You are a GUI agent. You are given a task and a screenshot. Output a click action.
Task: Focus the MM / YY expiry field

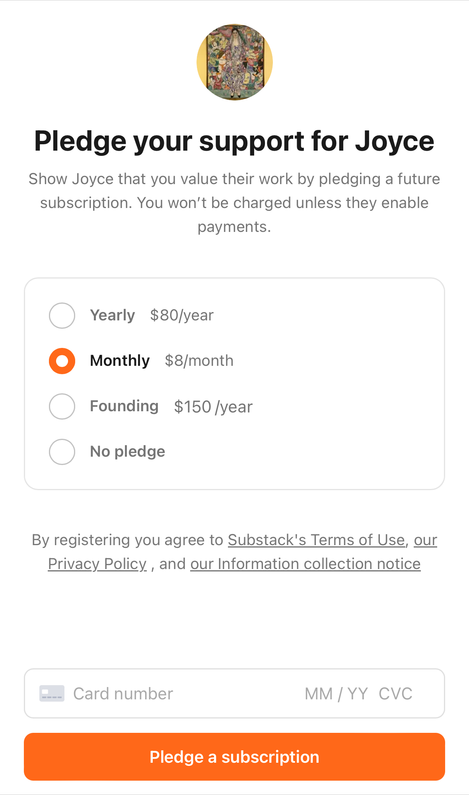(x=336, y=694)
